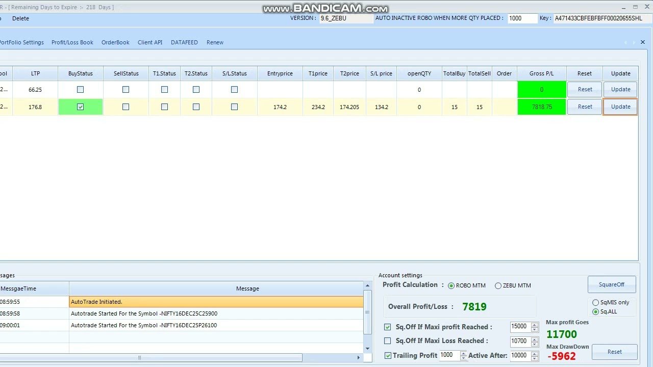Screen dimensions: 653x367
Task: Click the right arrow of the messages horizontal scrollbar
Action: tap(359, 358)
